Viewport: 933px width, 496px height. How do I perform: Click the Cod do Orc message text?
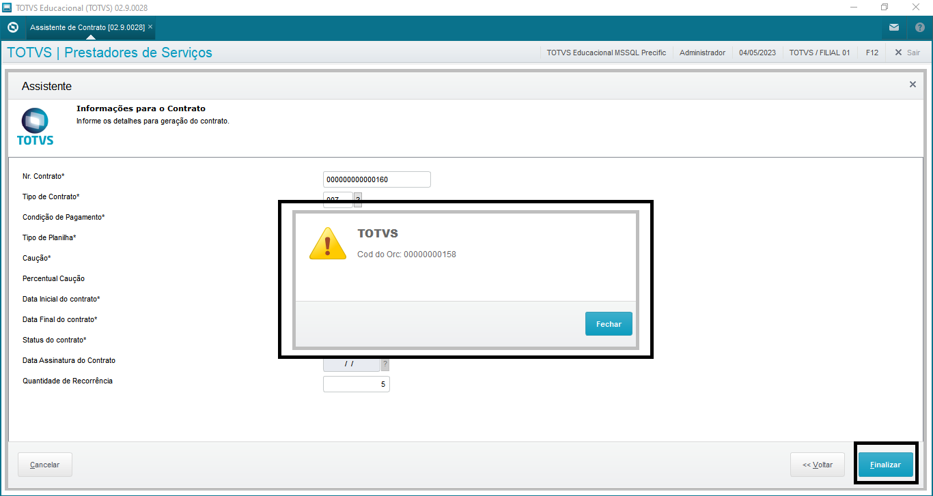tap(407, 254)
